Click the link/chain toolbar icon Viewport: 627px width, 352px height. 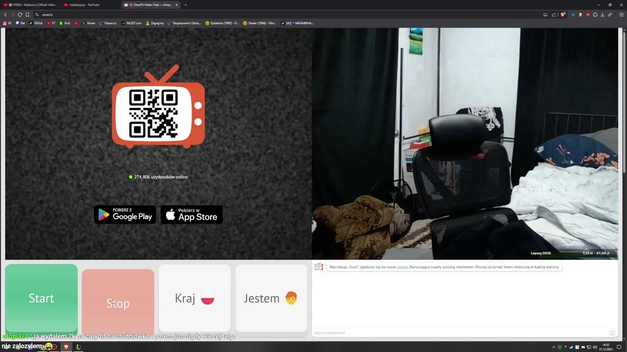(610, 15)
